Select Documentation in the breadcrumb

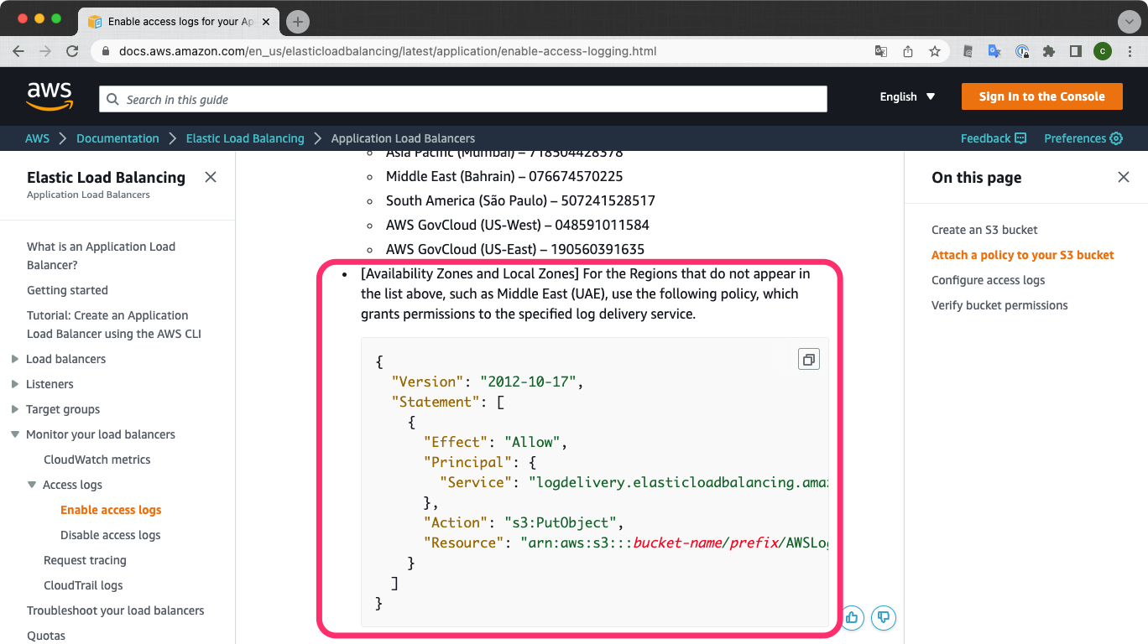click(x=117, y=138)
